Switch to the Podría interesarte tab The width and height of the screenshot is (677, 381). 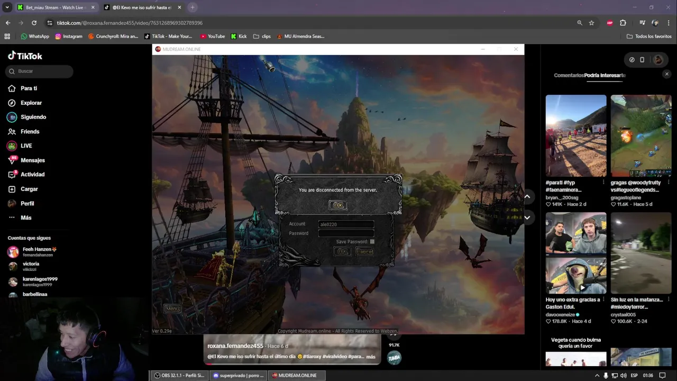pos(605,75)
